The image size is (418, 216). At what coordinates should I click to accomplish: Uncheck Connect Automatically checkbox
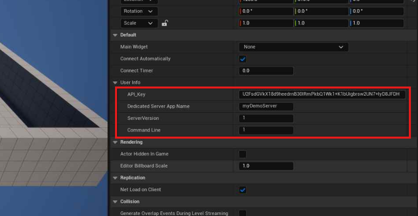tap(243, 59)
